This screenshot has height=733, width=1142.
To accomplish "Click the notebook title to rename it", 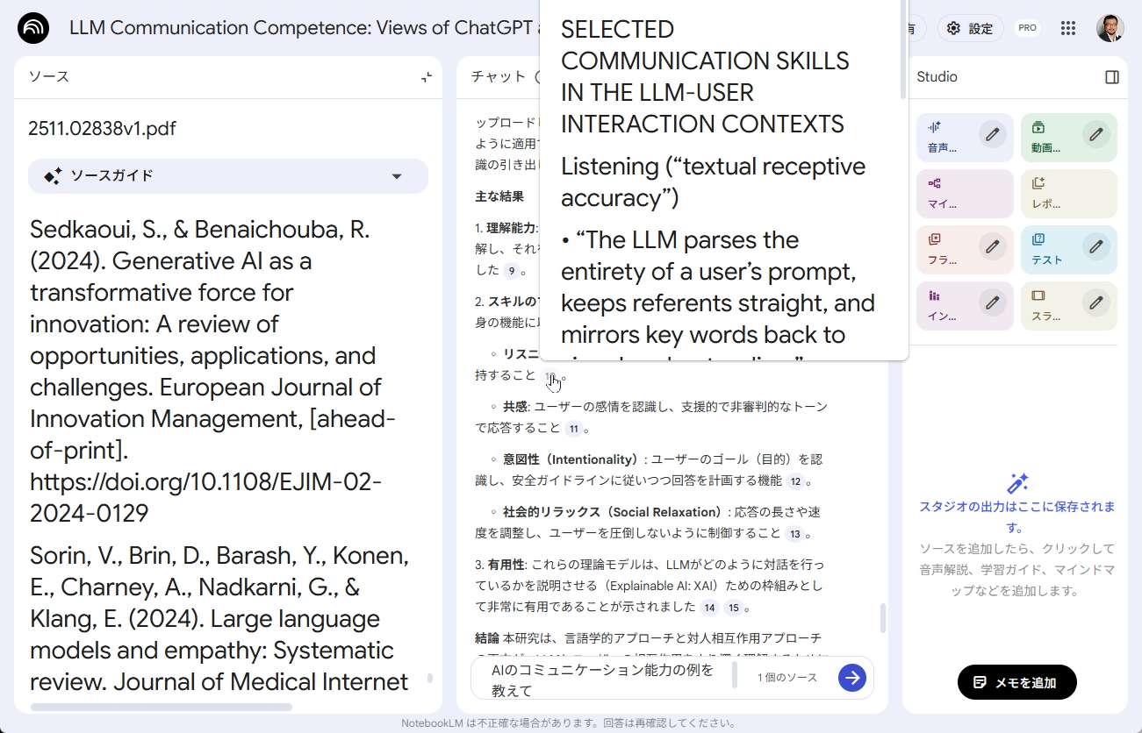I will pos(304,28).
